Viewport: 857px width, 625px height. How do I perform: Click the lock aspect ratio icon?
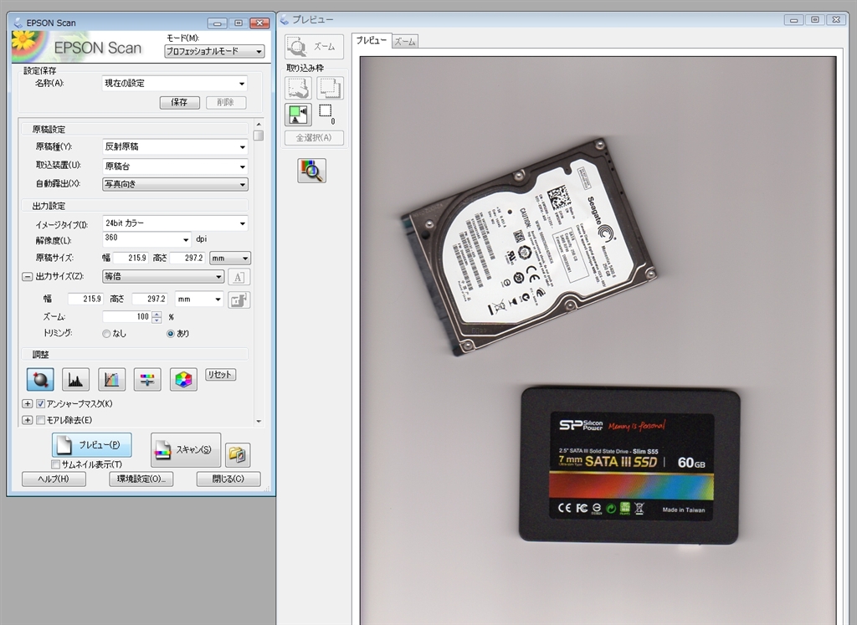(239, 300)
